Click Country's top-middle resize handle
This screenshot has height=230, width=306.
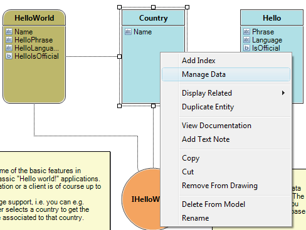click(153, 7)
